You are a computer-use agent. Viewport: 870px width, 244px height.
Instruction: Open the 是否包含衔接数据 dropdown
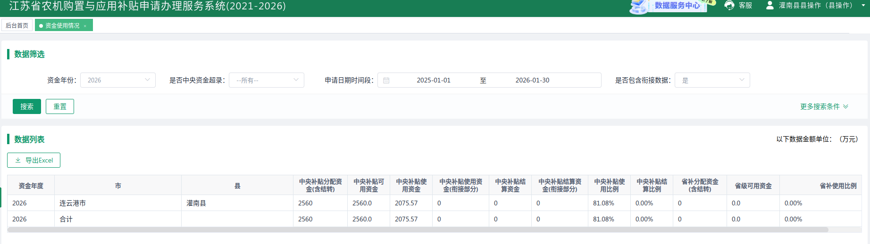coord(712,80)
